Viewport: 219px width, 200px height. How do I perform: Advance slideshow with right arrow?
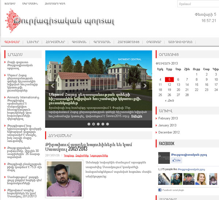(x=145, y=86)
